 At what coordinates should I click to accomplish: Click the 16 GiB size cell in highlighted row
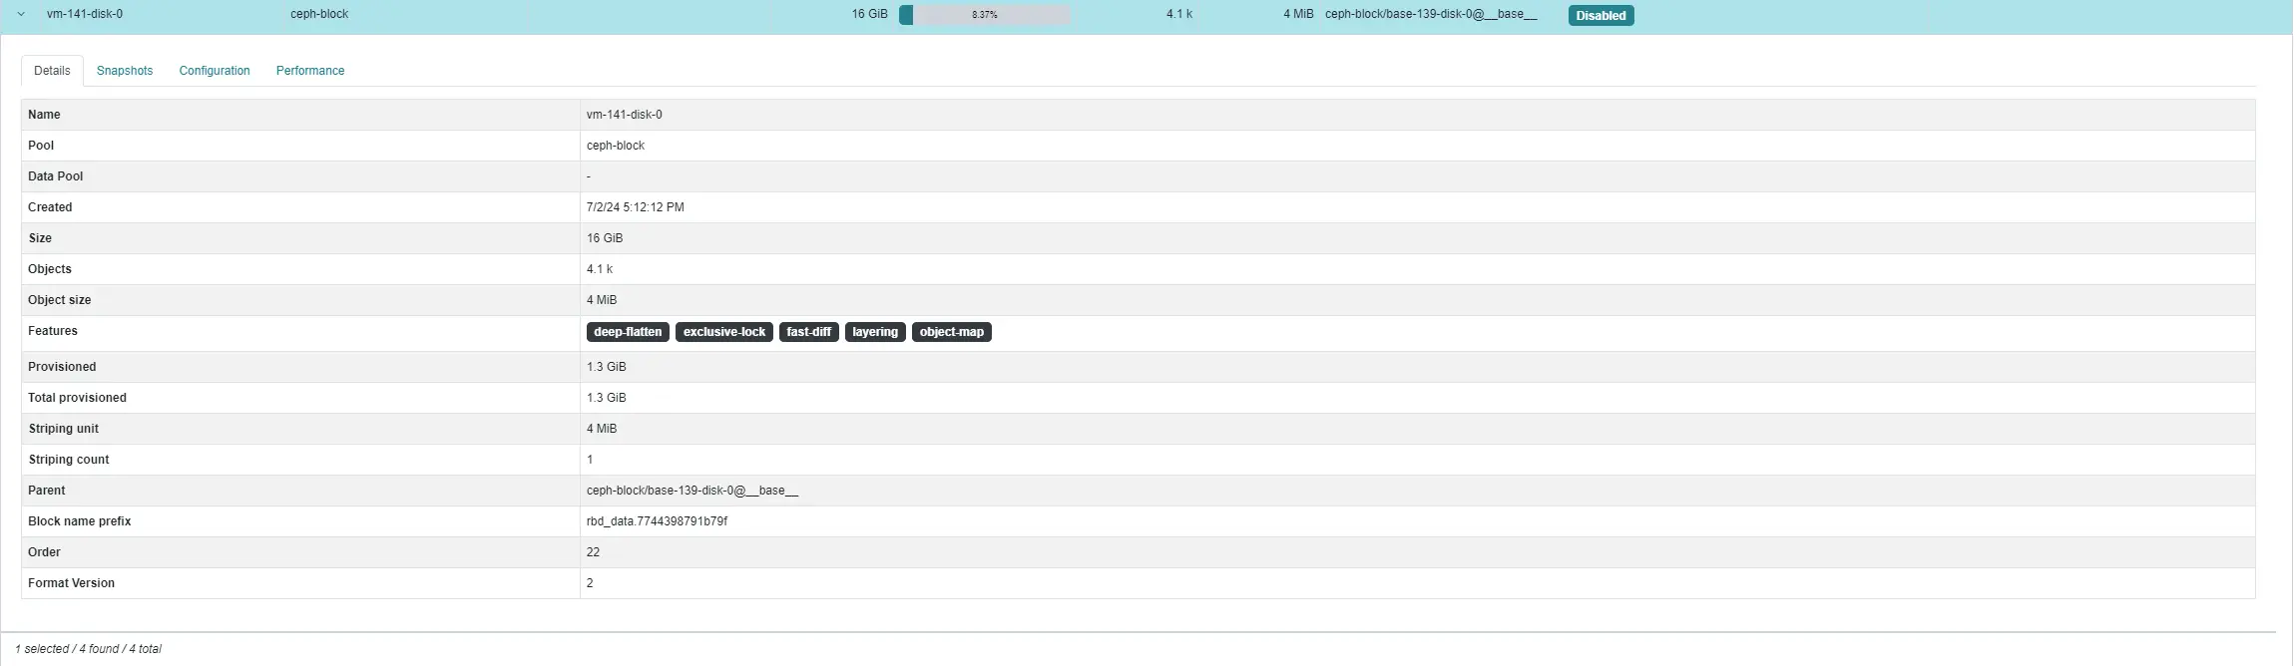[x=869, y=15]
